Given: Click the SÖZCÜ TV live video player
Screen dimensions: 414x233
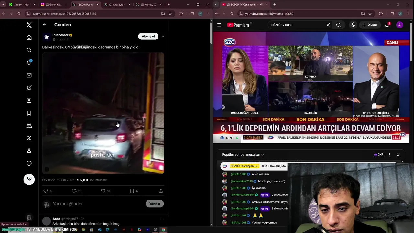Looking at the screenshot, I should click(x=311, y=87).
